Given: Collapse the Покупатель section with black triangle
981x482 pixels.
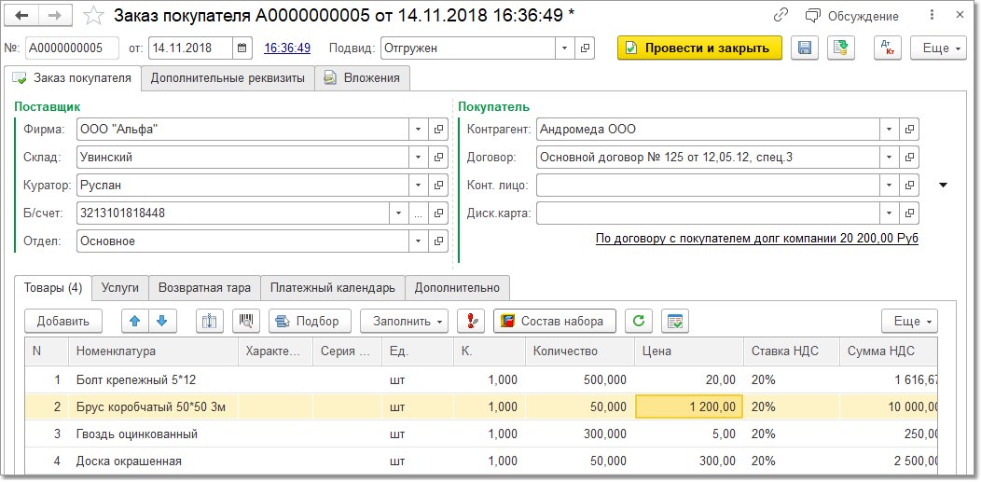Looking at the screenshot, I should click(x=944, y=185).
